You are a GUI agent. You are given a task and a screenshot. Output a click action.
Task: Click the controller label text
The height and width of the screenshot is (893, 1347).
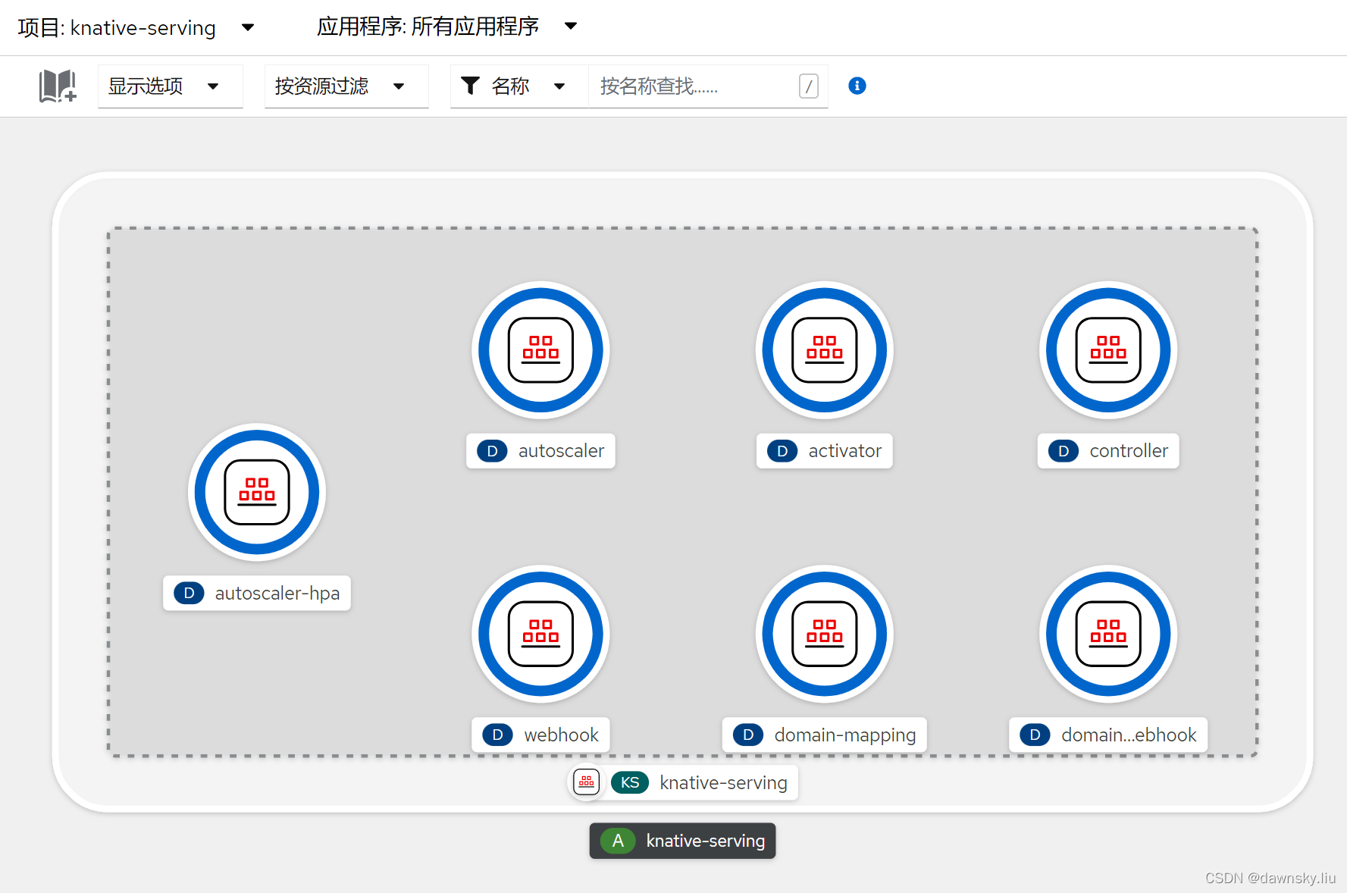coord(1129,451)
